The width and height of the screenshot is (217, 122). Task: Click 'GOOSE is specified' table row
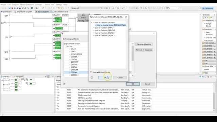click(x=104, y=98)
